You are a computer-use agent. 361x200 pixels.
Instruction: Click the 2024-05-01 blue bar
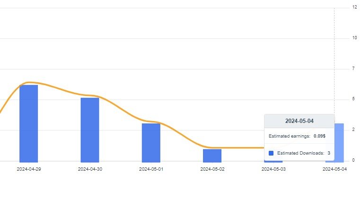pos(151,143)
